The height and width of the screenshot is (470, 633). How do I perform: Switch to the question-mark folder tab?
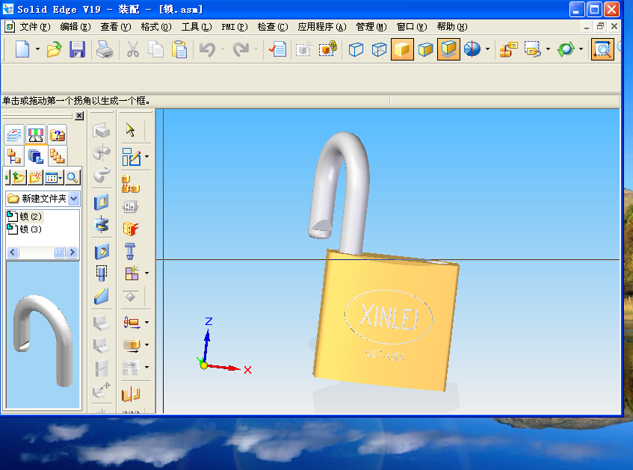tap(57, 134)
